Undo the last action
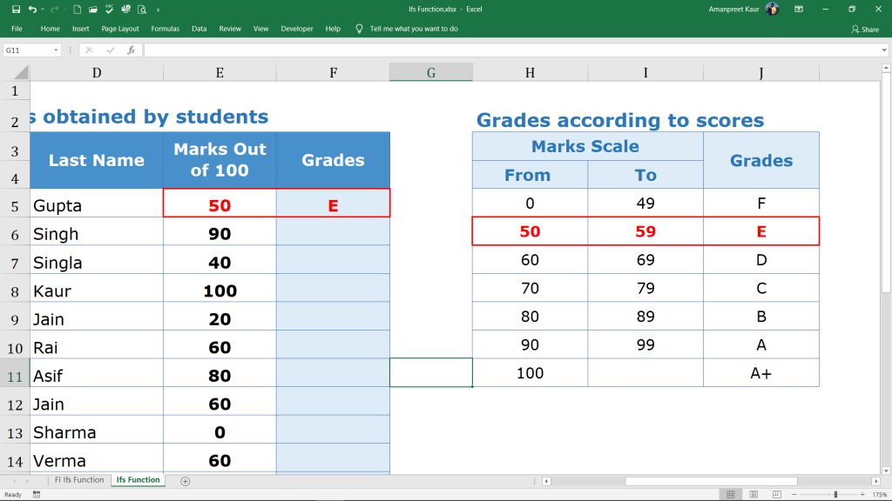Viewport: 892px width, 501px height. tap(33, 9)
